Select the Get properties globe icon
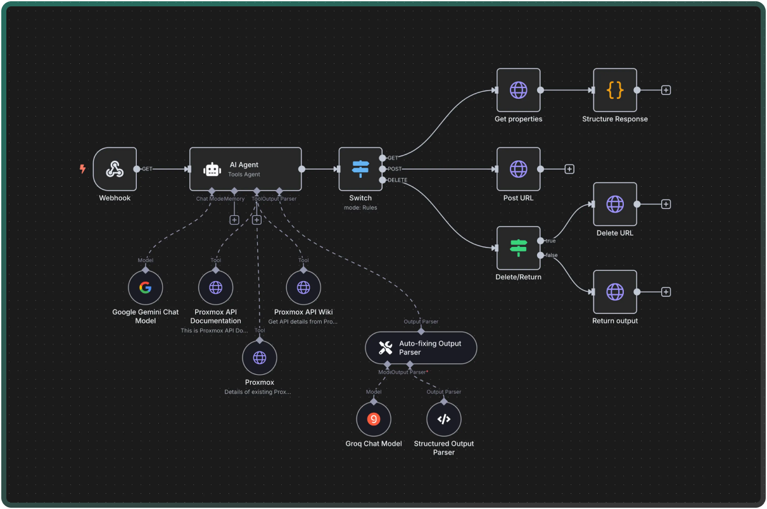Viewport: 767px width, 509px height. coord(518,90)
